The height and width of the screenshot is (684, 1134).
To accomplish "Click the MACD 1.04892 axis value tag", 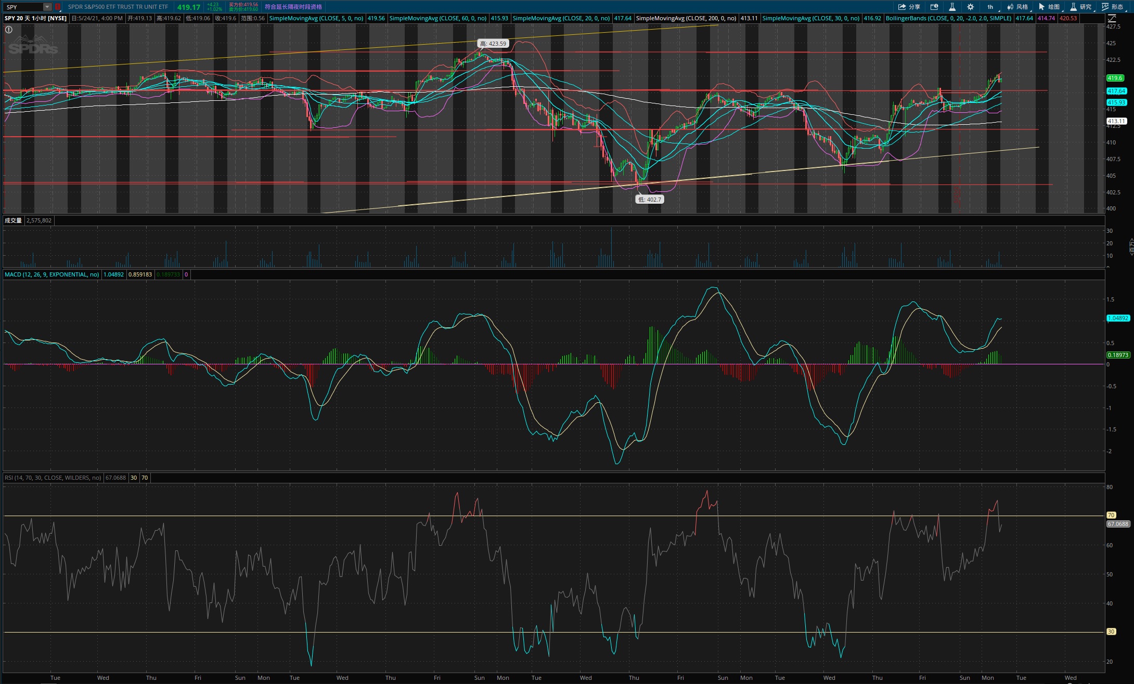I will 1118,318.
